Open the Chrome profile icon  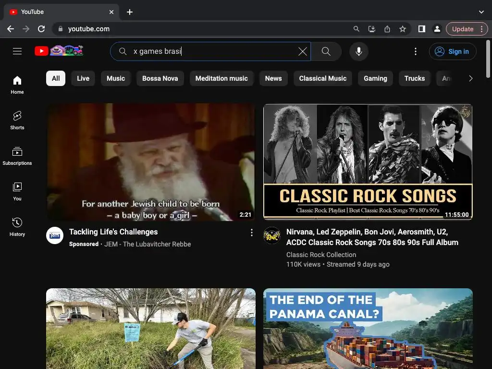coord(437,29)
